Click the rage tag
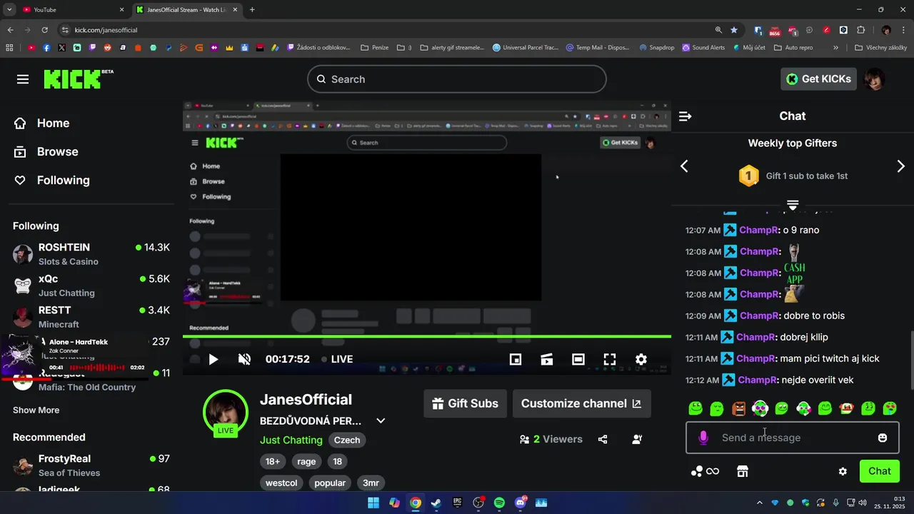 click(x=306, y=461)
